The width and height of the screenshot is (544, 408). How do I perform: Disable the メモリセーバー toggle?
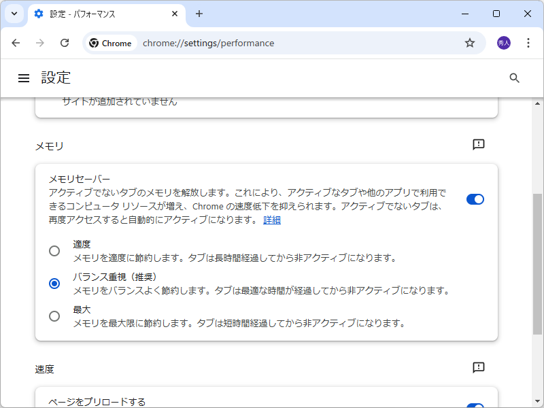475,198
